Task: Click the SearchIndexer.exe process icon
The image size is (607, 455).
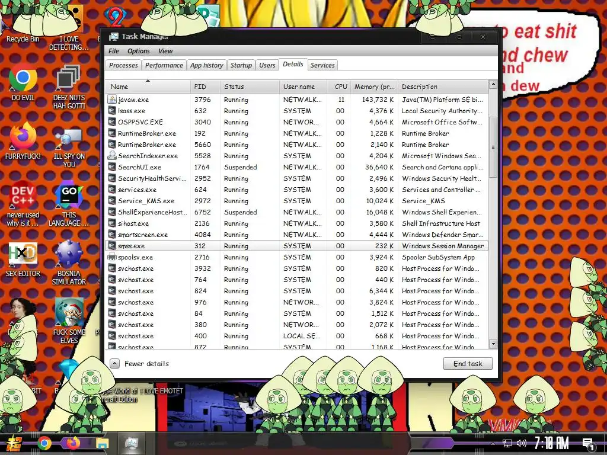Action: click(112, 156)
